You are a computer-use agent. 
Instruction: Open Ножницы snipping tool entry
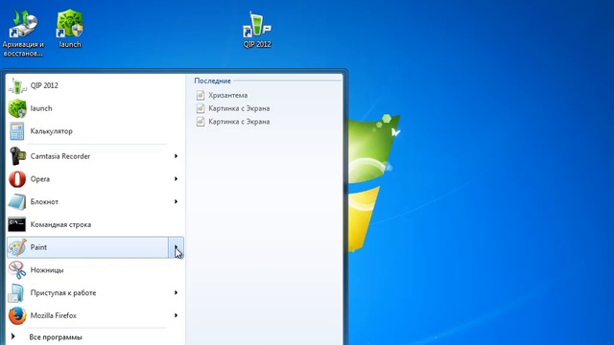[x=95, y=270]
